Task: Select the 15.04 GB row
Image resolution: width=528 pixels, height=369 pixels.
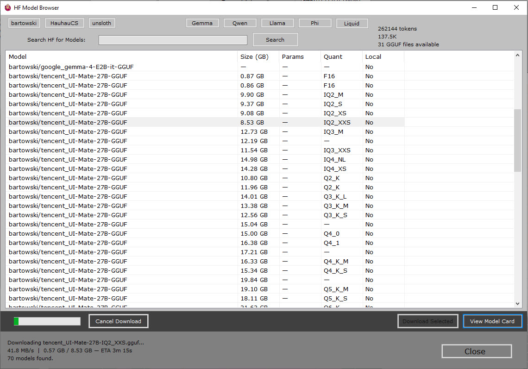Action: coord(205,224)
